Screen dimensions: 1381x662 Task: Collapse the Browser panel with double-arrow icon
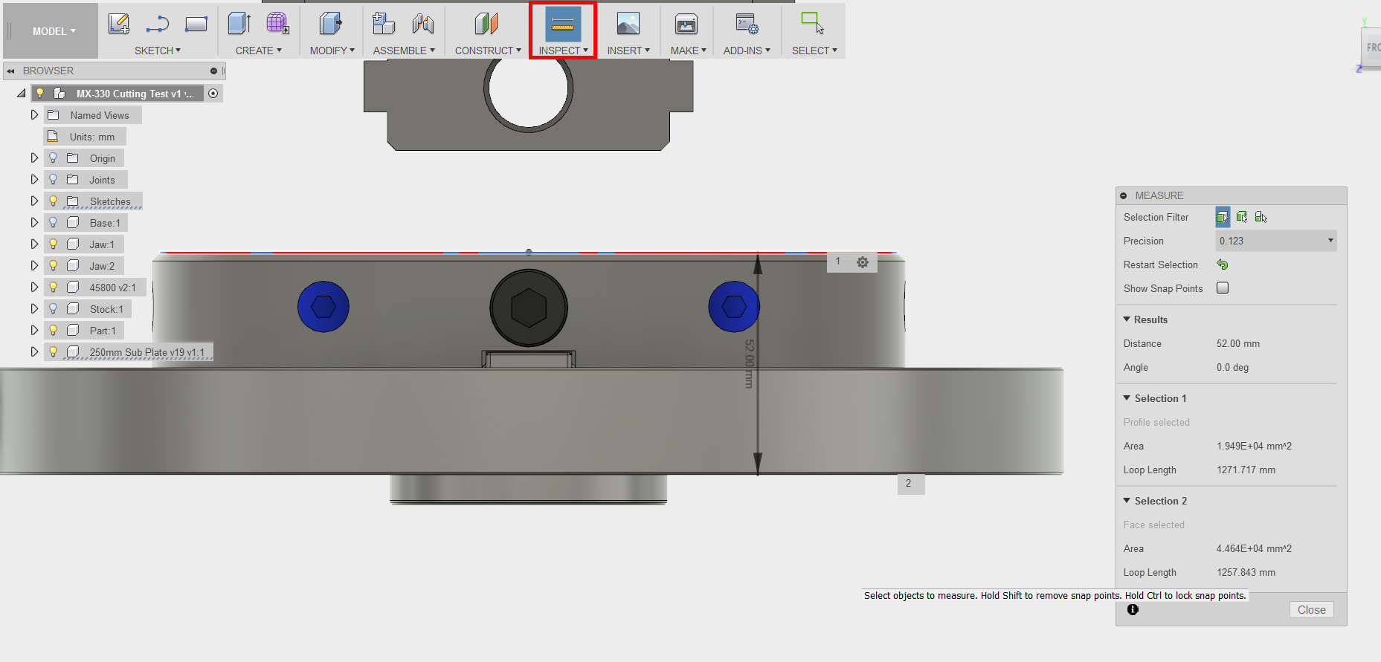coord(10,71)
